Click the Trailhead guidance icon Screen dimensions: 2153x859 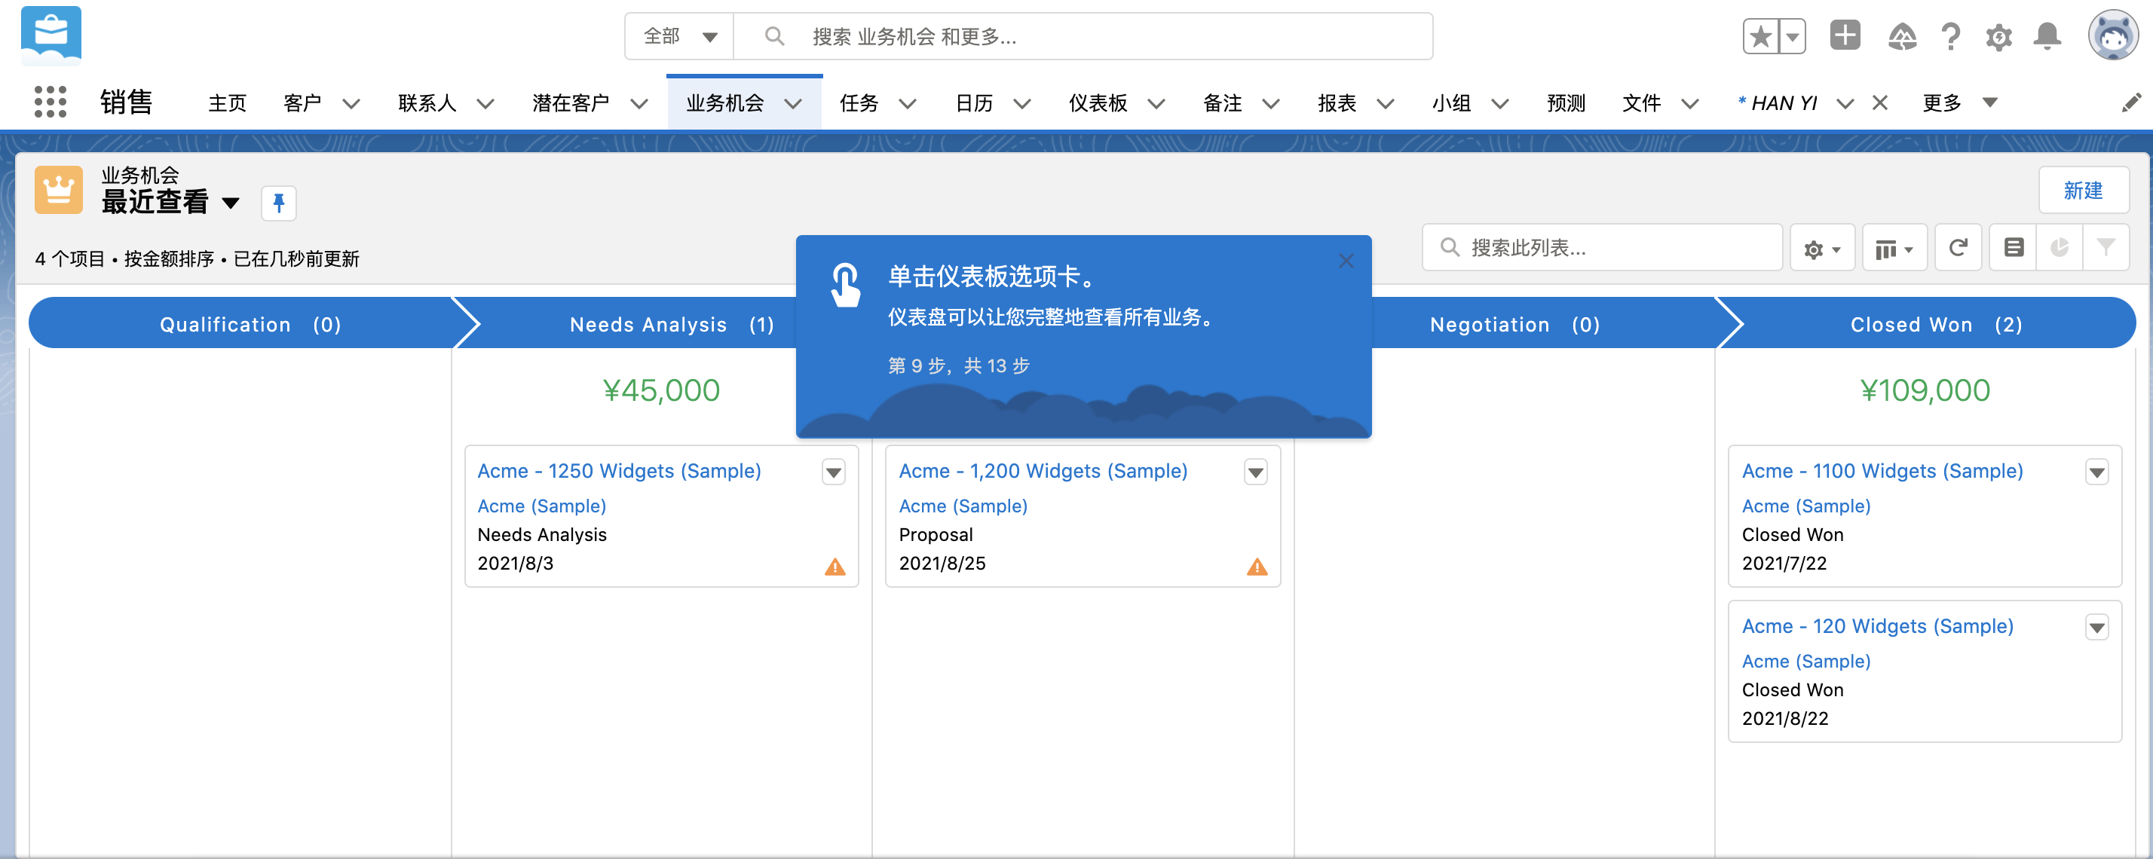pos(1902,36)
